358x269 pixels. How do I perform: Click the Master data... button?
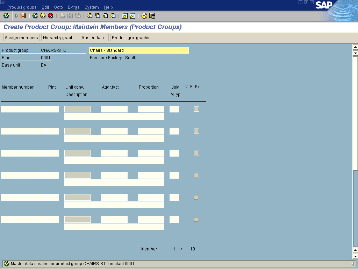coord(94,38)
